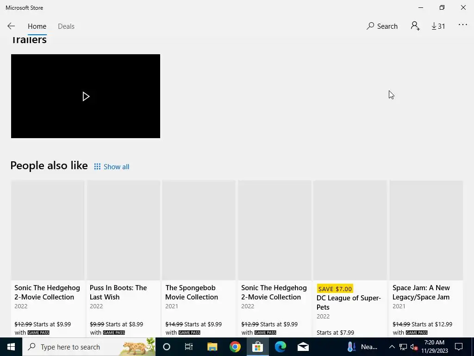Viewport: 474px width, 356px height.
Task: Play the trailer video
Action: click(x=86, y=96)
